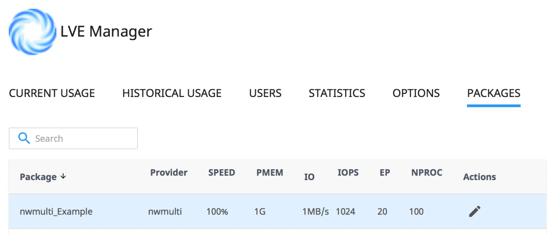Click the magnifier icon in search box
The width and height of the screenshot is (557, 234).
click(x=23, y=138)
